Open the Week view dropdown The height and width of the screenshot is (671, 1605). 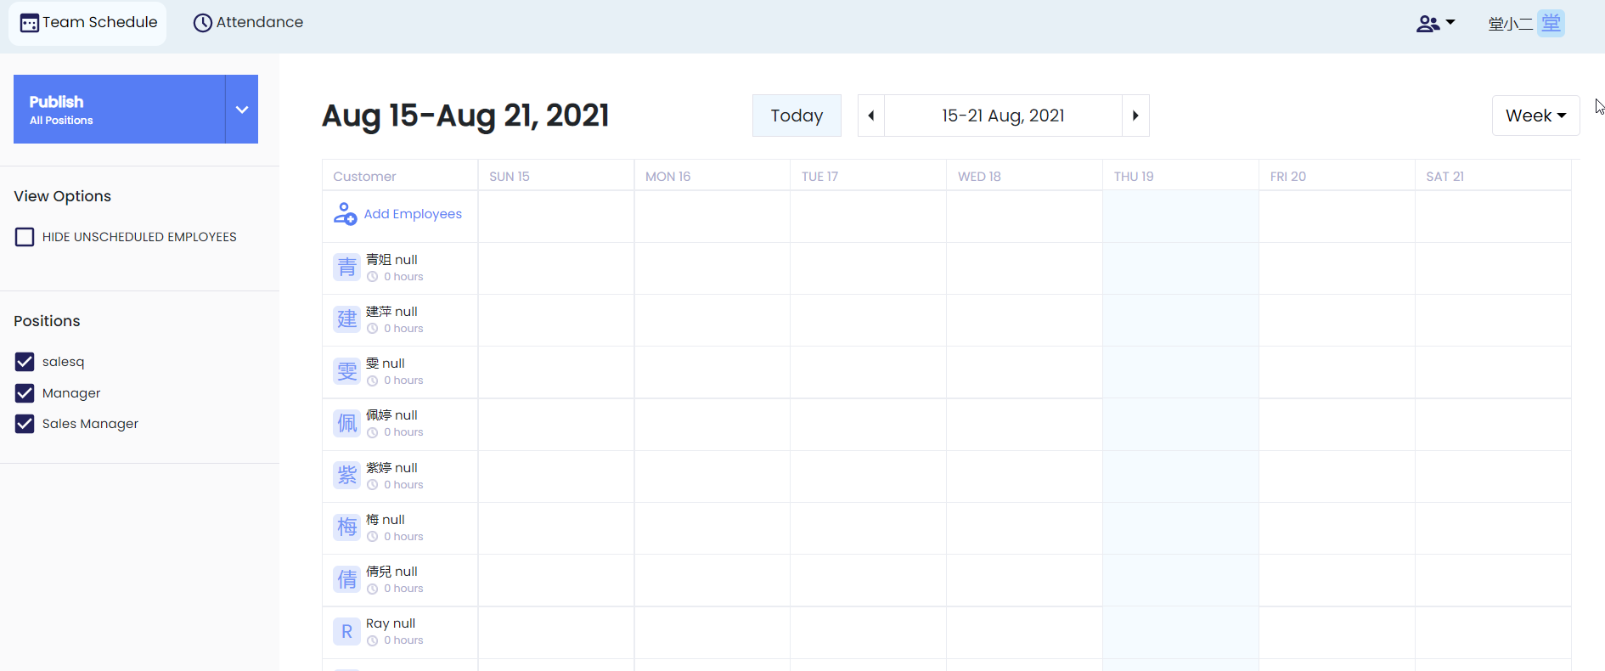(1535, 116)
